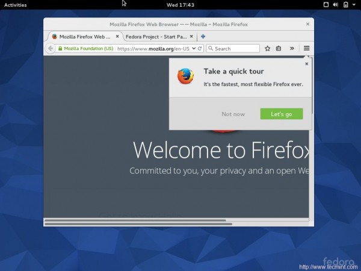
Task: Click the Welcome to Firefox heading
Action: 221,150
